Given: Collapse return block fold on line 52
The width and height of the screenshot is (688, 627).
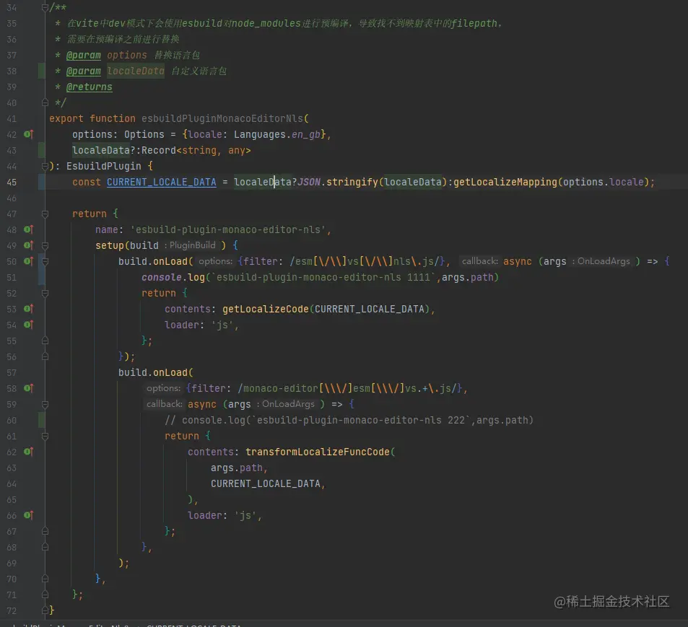Looking at the screenshot, I should 45,293.
